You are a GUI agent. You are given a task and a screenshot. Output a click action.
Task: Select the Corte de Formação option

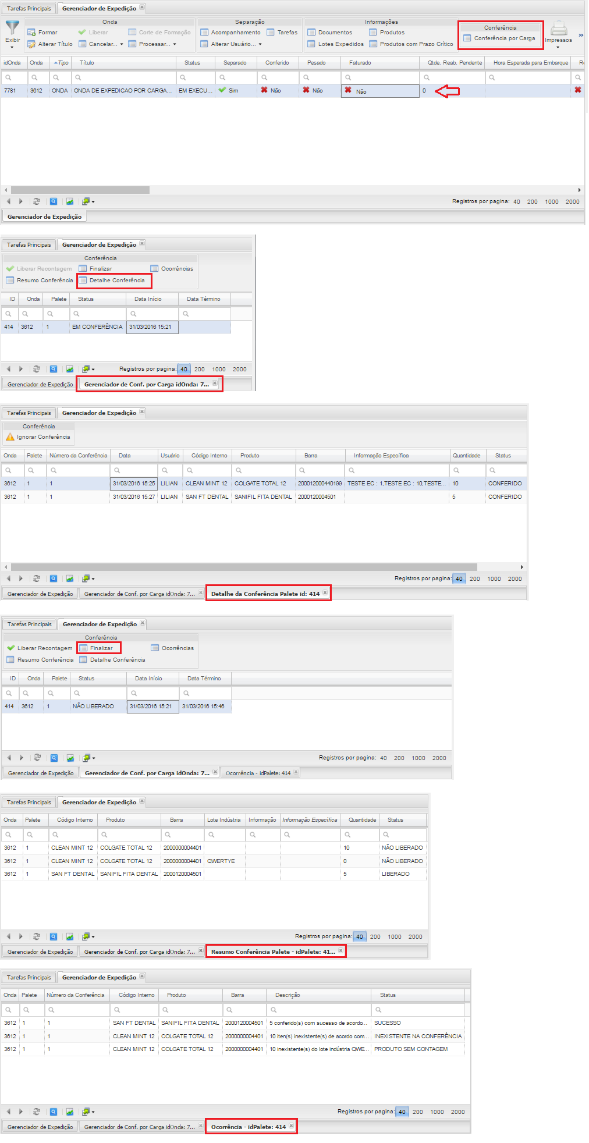coord(159,33)
